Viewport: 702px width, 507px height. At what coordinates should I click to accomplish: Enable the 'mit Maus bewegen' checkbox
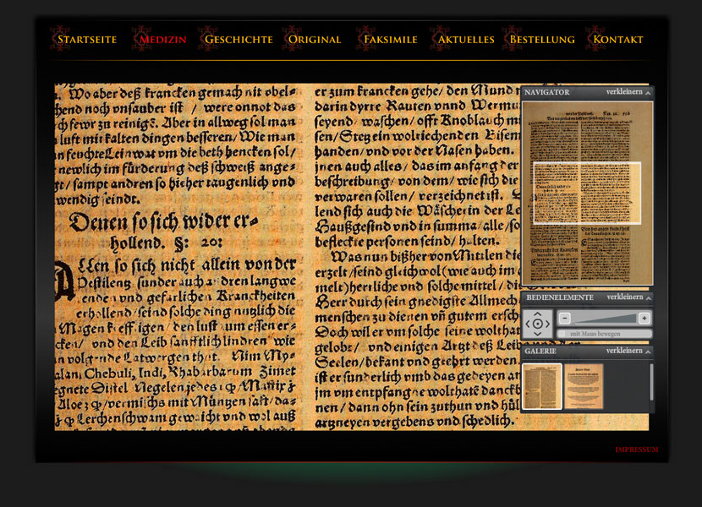pyautogui.click(x=562, y=334)
